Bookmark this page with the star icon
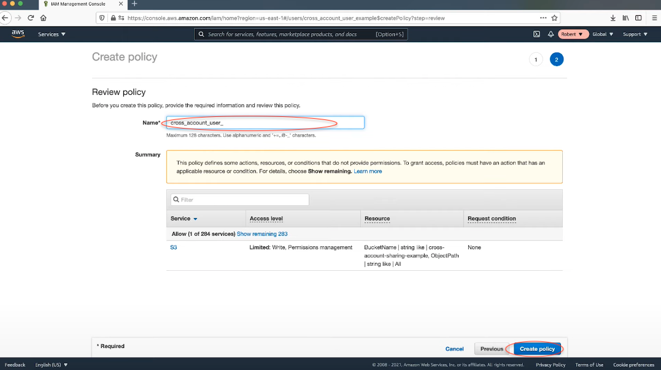This screenshot has width=661, height=370. pos(554,18)
